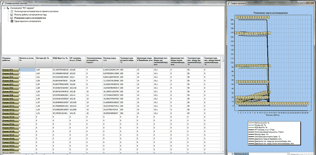Click the Расход пара, т/ч column header

tap(111, 62)
